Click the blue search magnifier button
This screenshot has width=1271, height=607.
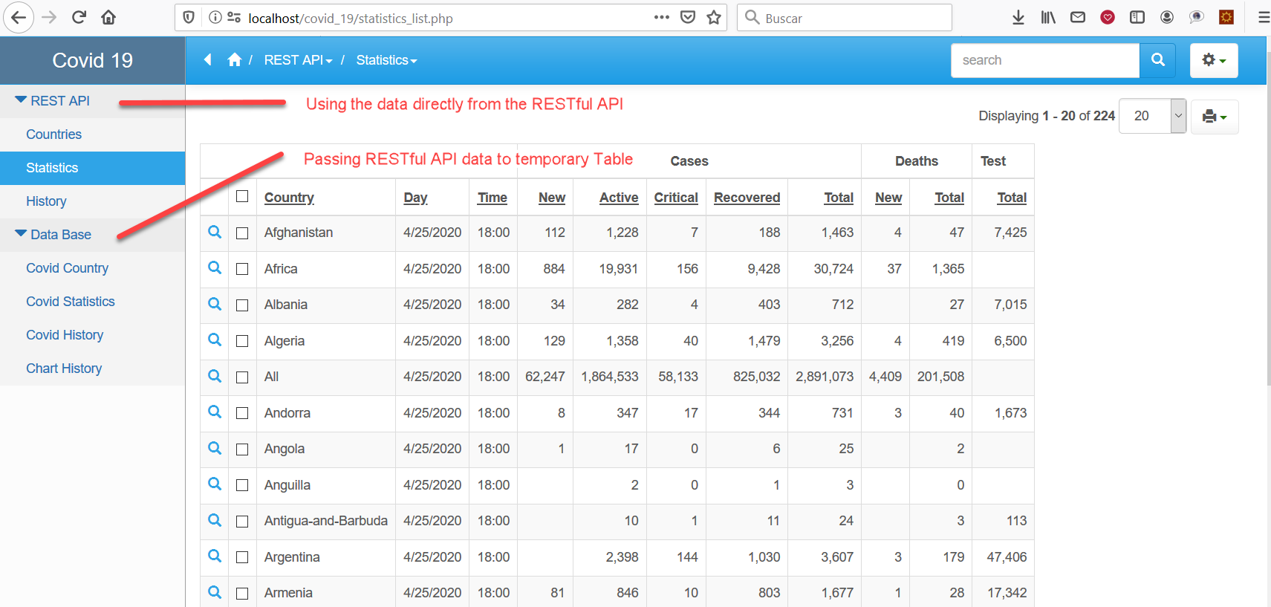(x=1157, y=60)
